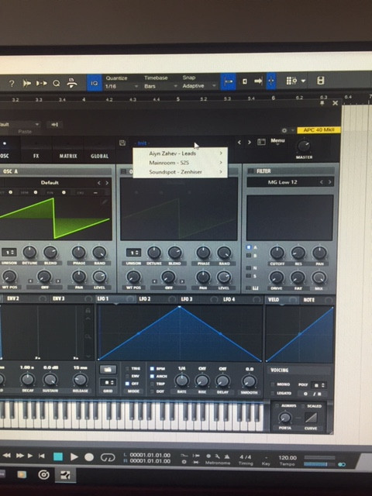Select the LFO 2 tab
The image size is (372, 496).
pos(145,299)
